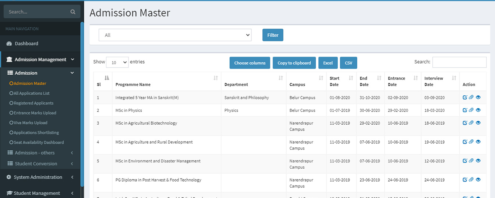495x198 pixels.
Task: Click view eye icon for MSc in Agricultural Biotechnology
Action: point(478,123)
